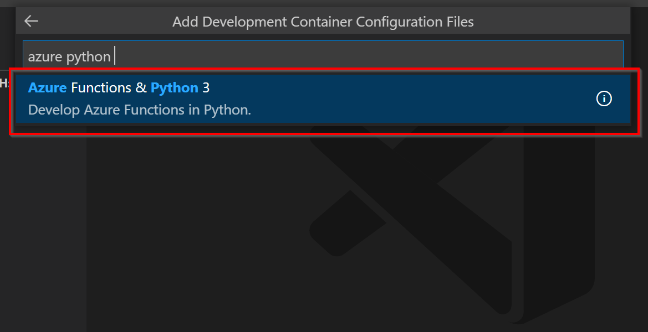This screenshot has width=648, height=332.
Task: Click 'Develop Azure Functions in Python.' description
Action: pos(139,110)
